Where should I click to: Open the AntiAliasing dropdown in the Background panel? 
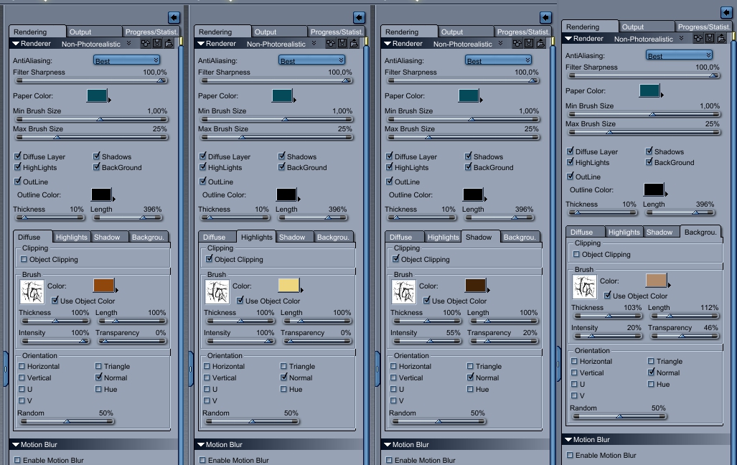click(679, 55)
